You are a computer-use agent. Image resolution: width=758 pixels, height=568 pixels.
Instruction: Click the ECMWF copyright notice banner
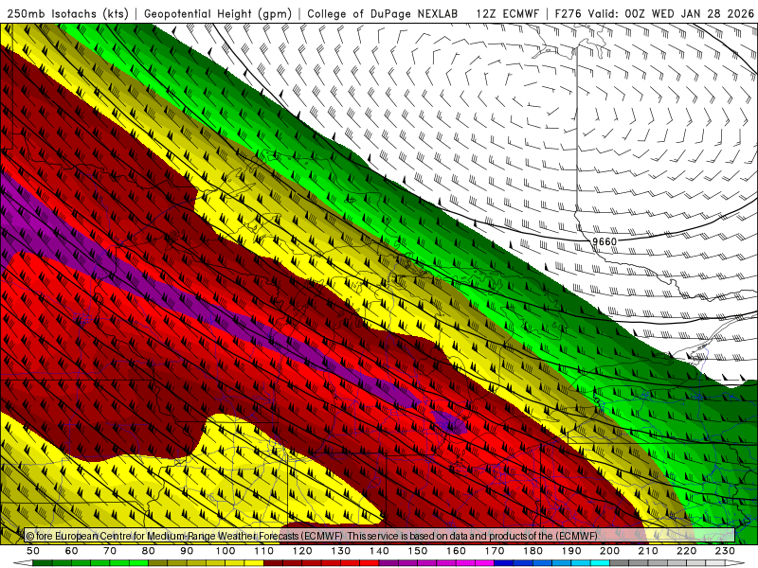coord(380,536)
